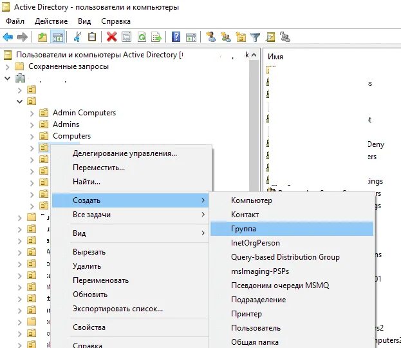
Task: Click the tree pane scrollbar up arrow
Action: pos(254,55)
